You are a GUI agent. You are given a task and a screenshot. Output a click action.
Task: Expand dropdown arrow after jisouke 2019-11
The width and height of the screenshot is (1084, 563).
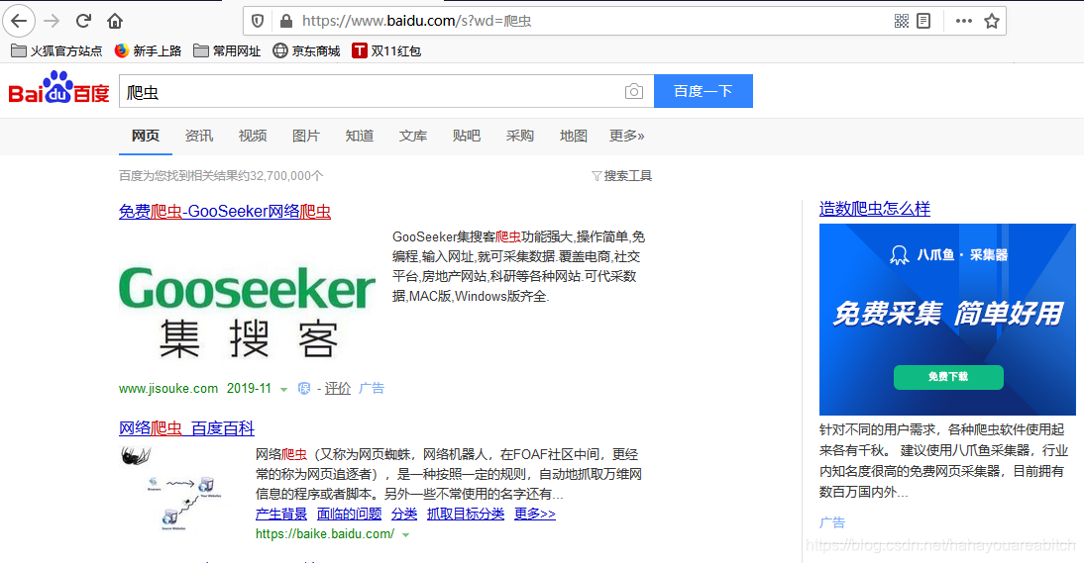283,390
